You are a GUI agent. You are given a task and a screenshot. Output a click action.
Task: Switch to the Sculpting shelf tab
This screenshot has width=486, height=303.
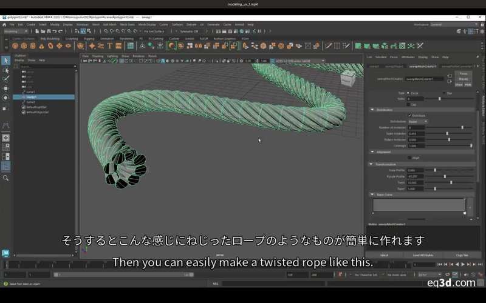(72, 38)
